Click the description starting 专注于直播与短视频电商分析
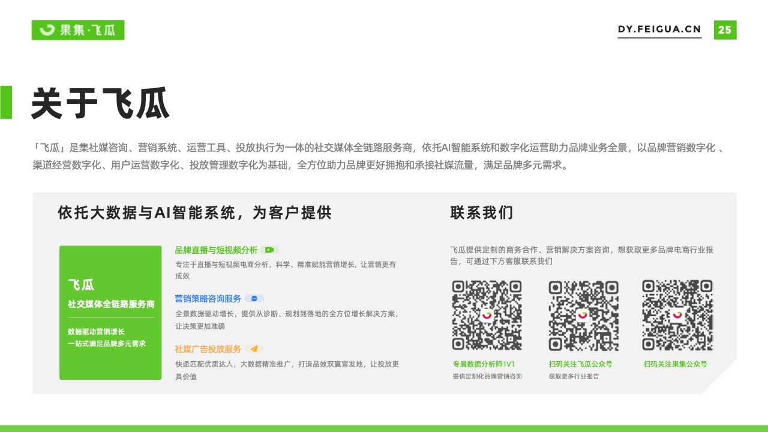The height and width of the screenshot is (432, 768). point(286,270)
